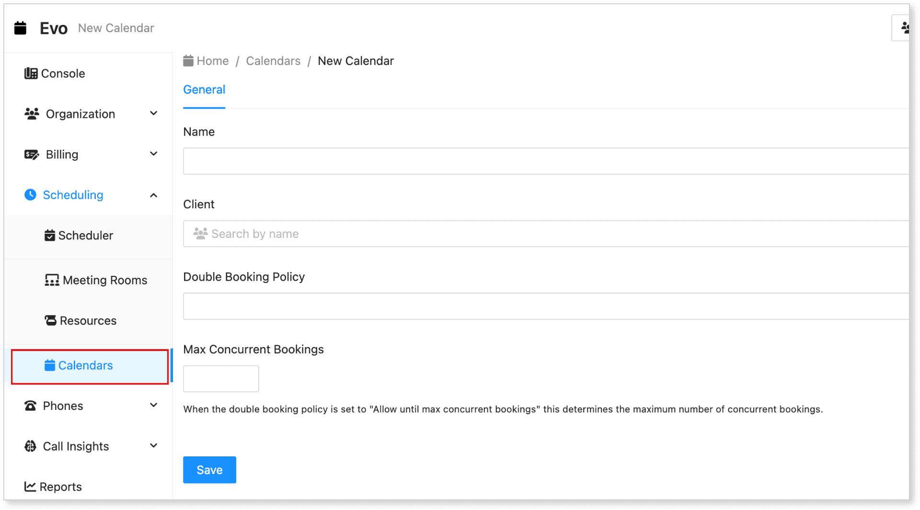Expand the Phones menu chevron
920x510 pixels.
[x=153, y=405]
